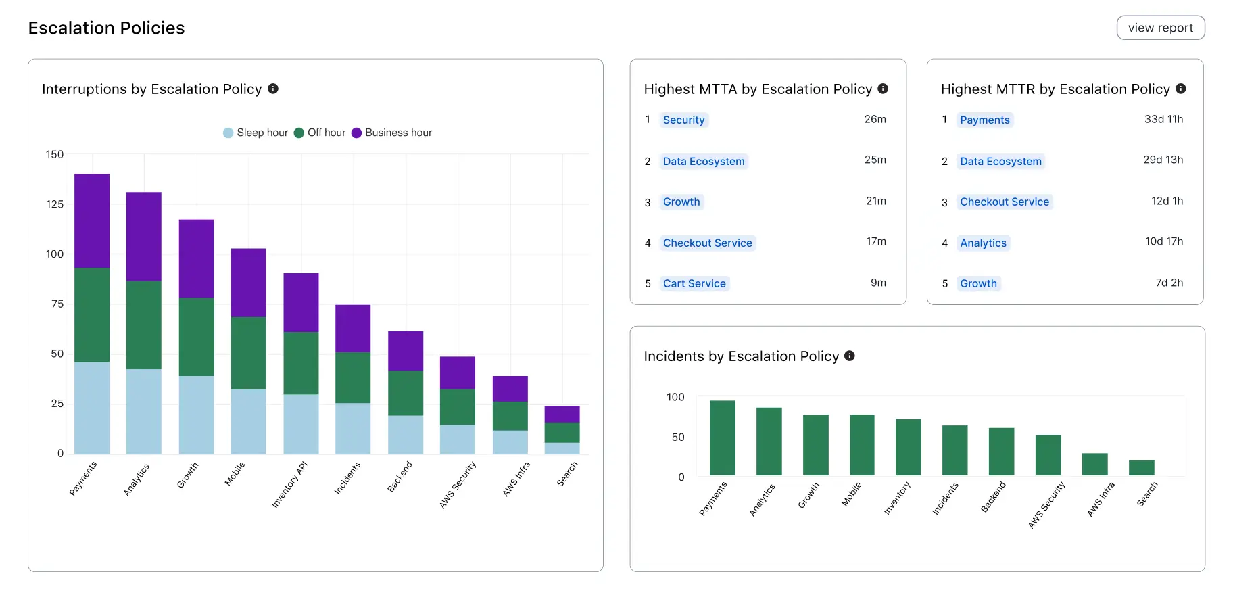Click Incidents bar in Incidents chart
1233x591 pixels.
pyautogui.click(x=955, y=450)
